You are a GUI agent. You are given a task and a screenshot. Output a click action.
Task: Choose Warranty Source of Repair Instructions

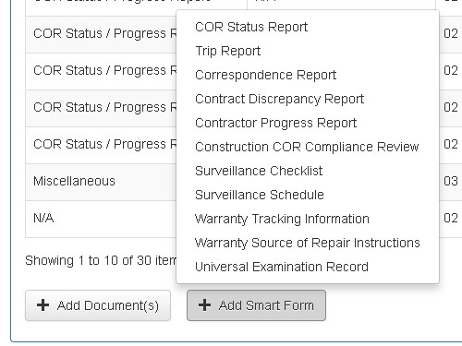point(308,243)
